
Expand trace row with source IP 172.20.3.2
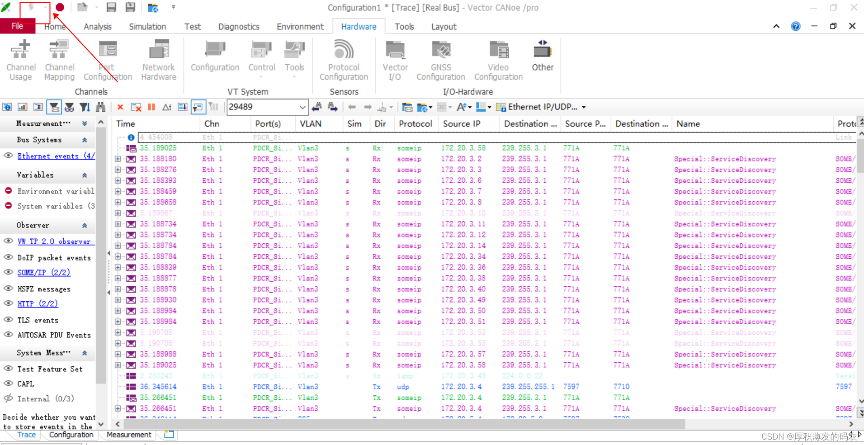click(x=118, y=159)
